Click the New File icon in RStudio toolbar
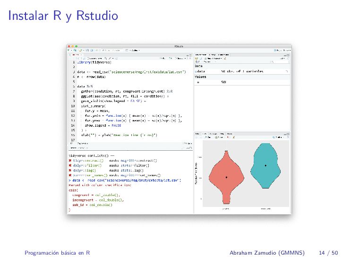 point(68,50)
